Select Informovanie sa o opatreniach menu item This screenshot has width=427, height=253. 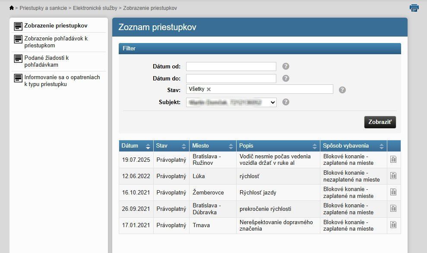[x=62, y=80]
